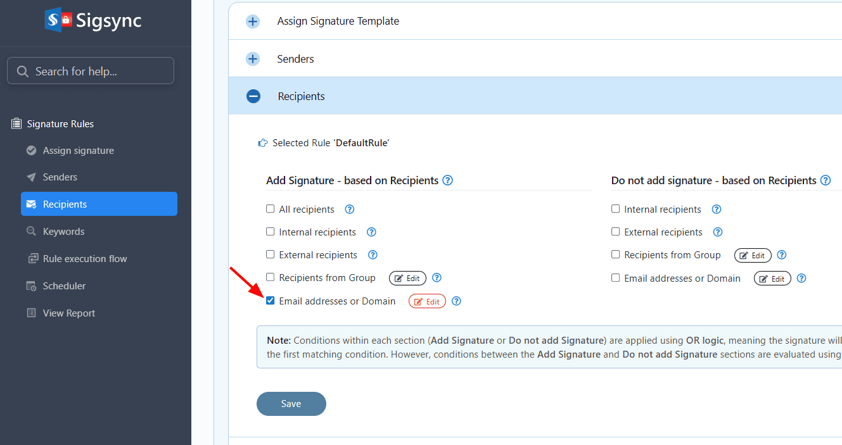
Task: Click the Search for help field
Action: point(91,71)
